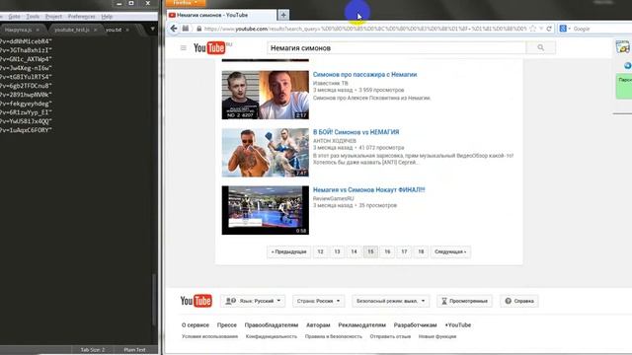This screenshot has height=355, width=632.
Task: Open Help menu in the editor
Action: click(x=107, y=17)
